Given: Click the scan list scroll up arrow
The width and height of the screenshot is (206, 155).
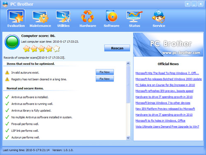Looking at the screenshot, I should 128,64.
